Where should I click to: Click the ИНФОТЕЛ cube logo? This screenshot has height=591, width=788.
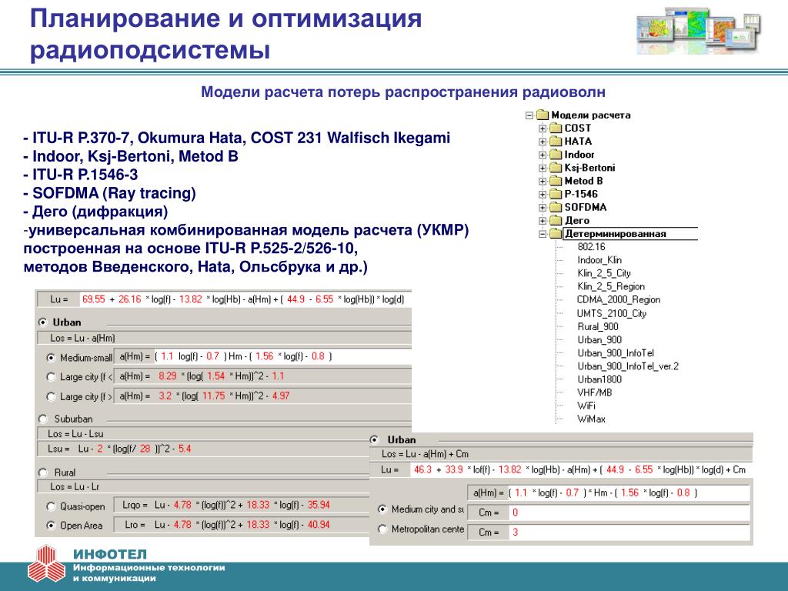46,563
